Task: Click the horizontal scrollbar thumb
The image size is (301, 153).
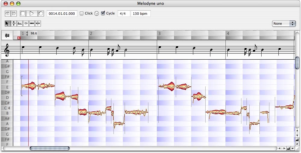Action: 50,148
